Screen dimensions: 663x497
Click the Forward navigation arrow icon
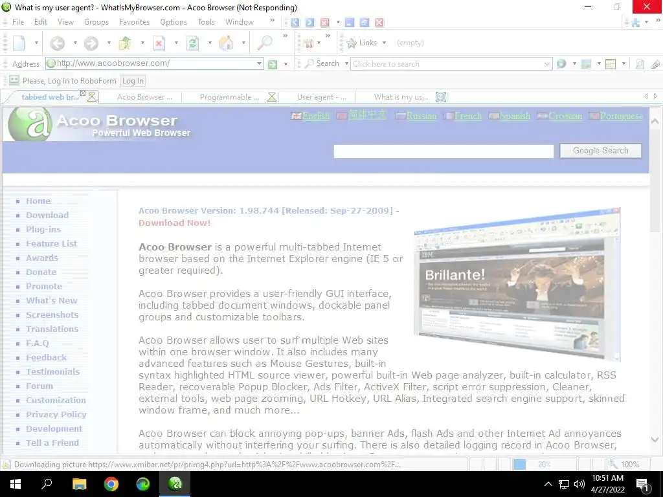coord(91,43)
